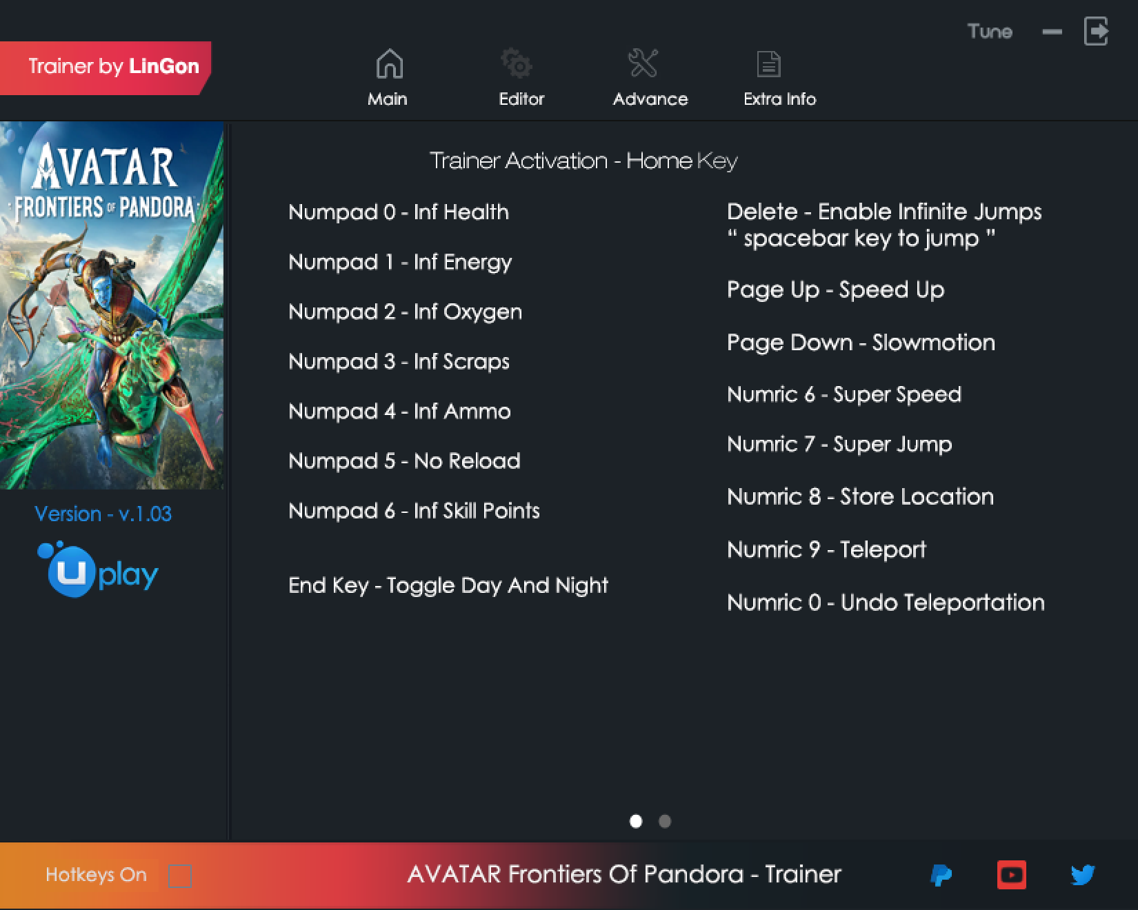1138x910 pixels.
Task: Click Numpad 4 - Inf Ammo
Action: (399, 412)
